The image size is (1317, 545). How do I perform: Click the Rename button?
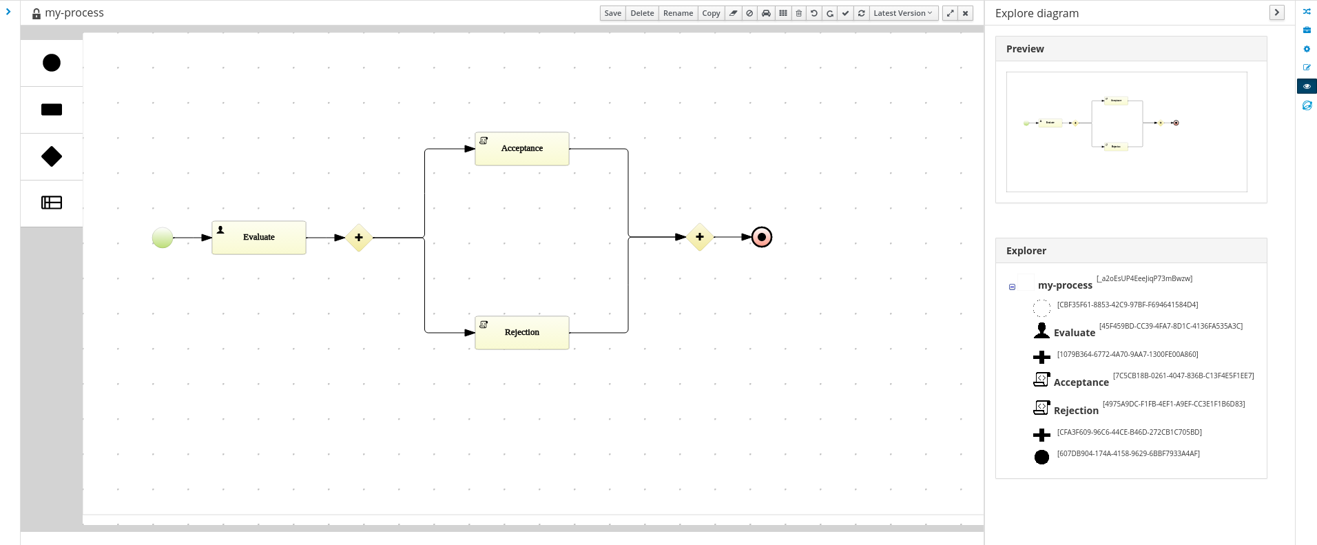click(678, 13)
